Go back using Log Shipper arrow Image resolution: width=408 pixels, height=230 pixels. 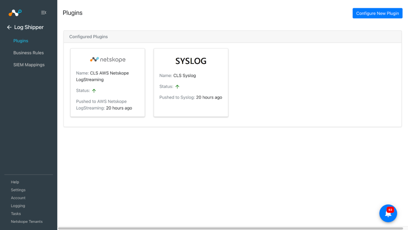pos(10,27)
